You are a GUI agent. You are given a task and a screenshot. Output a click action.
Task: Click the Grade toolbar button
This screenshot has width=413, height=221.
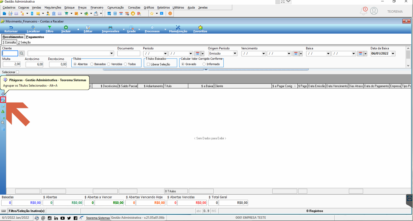click(131, 29)
